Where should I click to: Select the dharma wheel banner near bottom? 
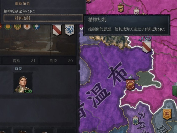(x=135, y=120)
